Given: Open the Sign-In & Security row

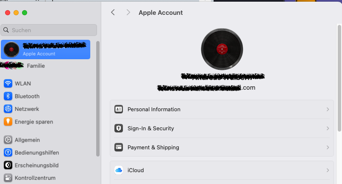Looking at the screenshot, I should pos(222,128).
